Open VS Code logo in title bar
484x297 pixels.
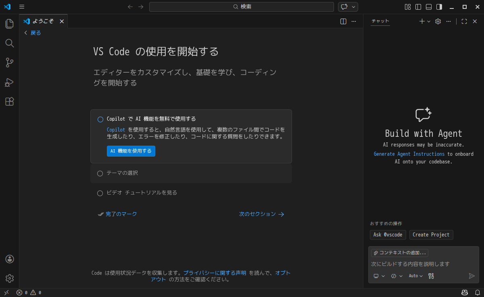(7, 7)
